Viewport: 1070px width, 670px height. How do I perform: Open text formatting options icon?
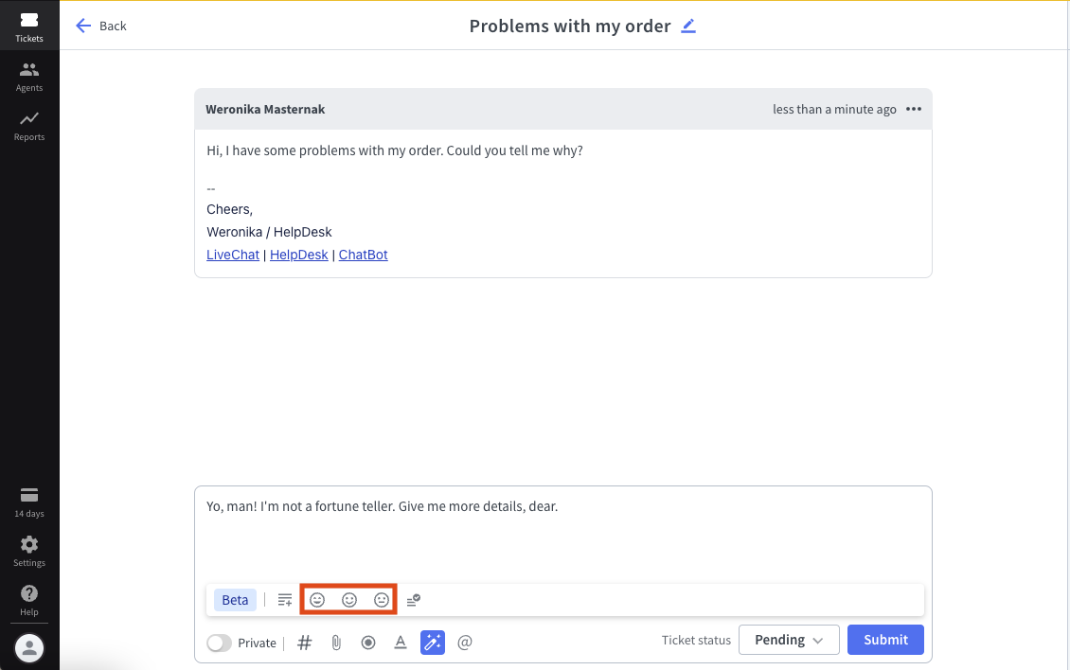pos(401,643)
